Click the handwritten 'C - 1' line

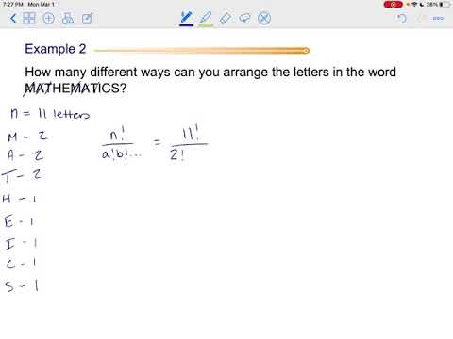pos(21,264)
